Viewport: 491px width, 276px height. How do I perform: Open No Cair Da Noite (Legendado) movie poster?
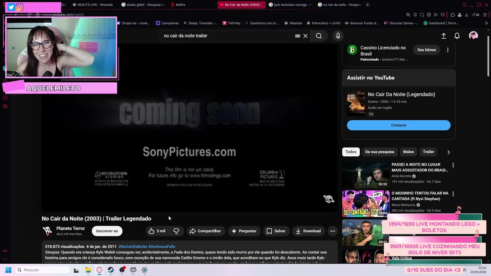[x=356, y=103]
